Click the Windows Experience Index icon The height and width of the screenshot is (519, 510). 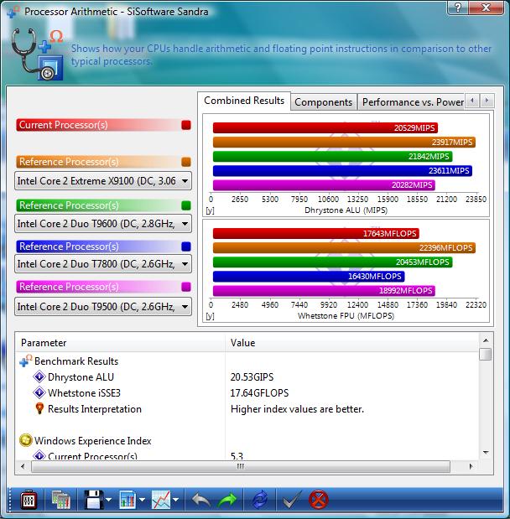coord(26,440)
